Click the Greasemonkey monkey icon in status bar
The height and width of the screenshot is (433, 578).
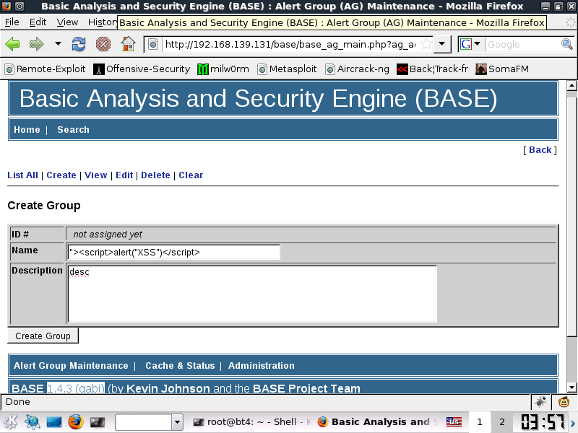pyautogui.click(x=564, y=402)
